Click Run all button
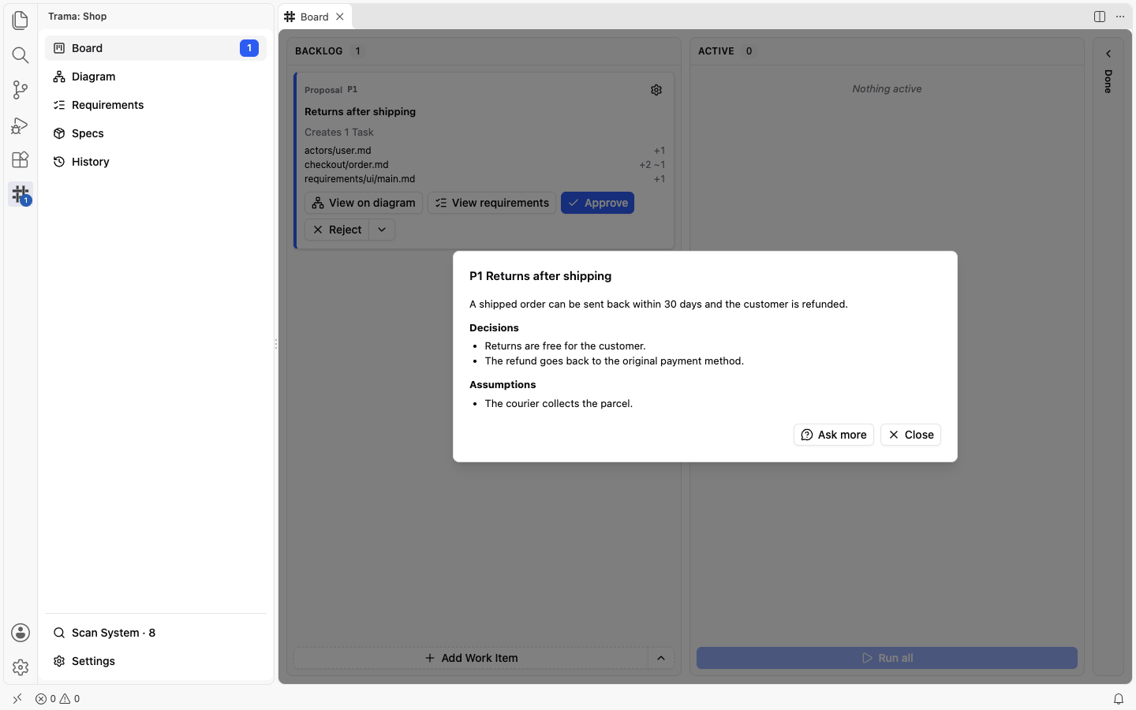1136x710 pixels. (x=887, y=658)
